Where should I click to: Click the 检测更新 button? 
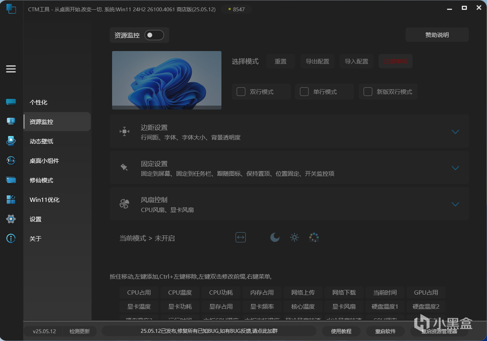[x=80, y=331]
